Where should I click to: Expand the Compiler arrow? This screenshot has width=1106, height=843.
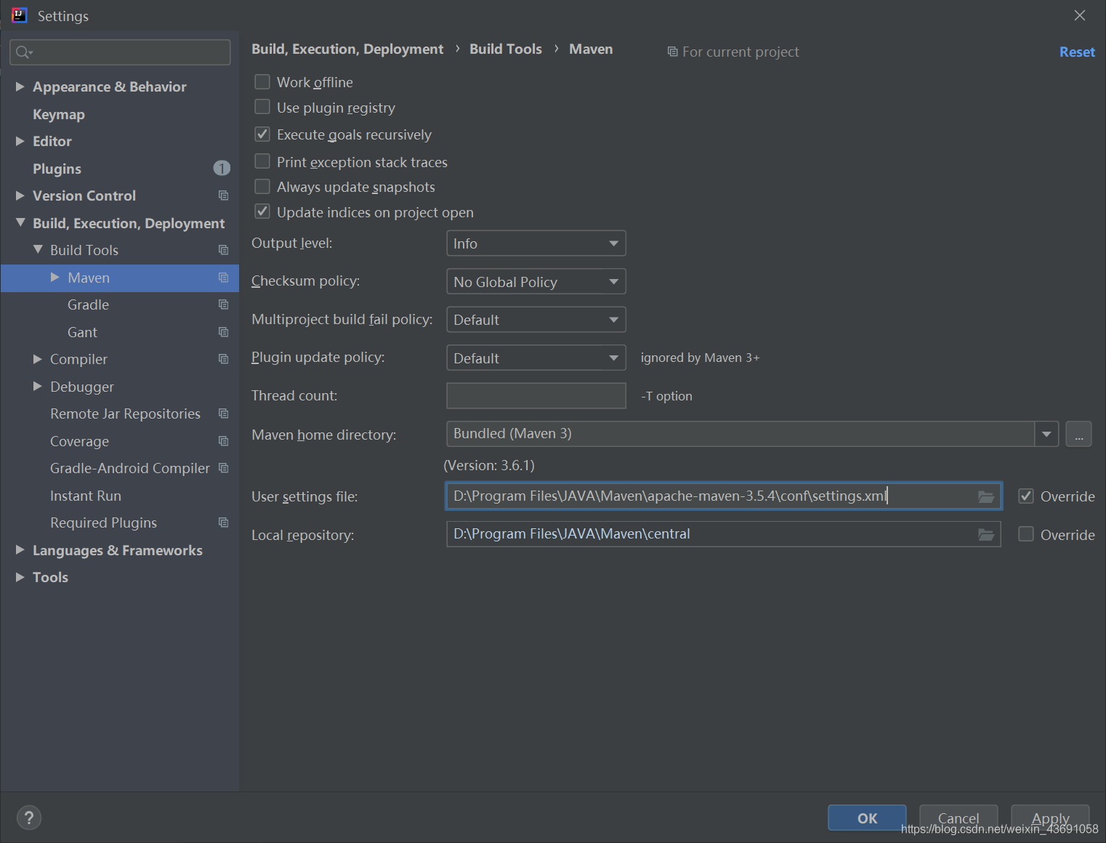point(38,359)
